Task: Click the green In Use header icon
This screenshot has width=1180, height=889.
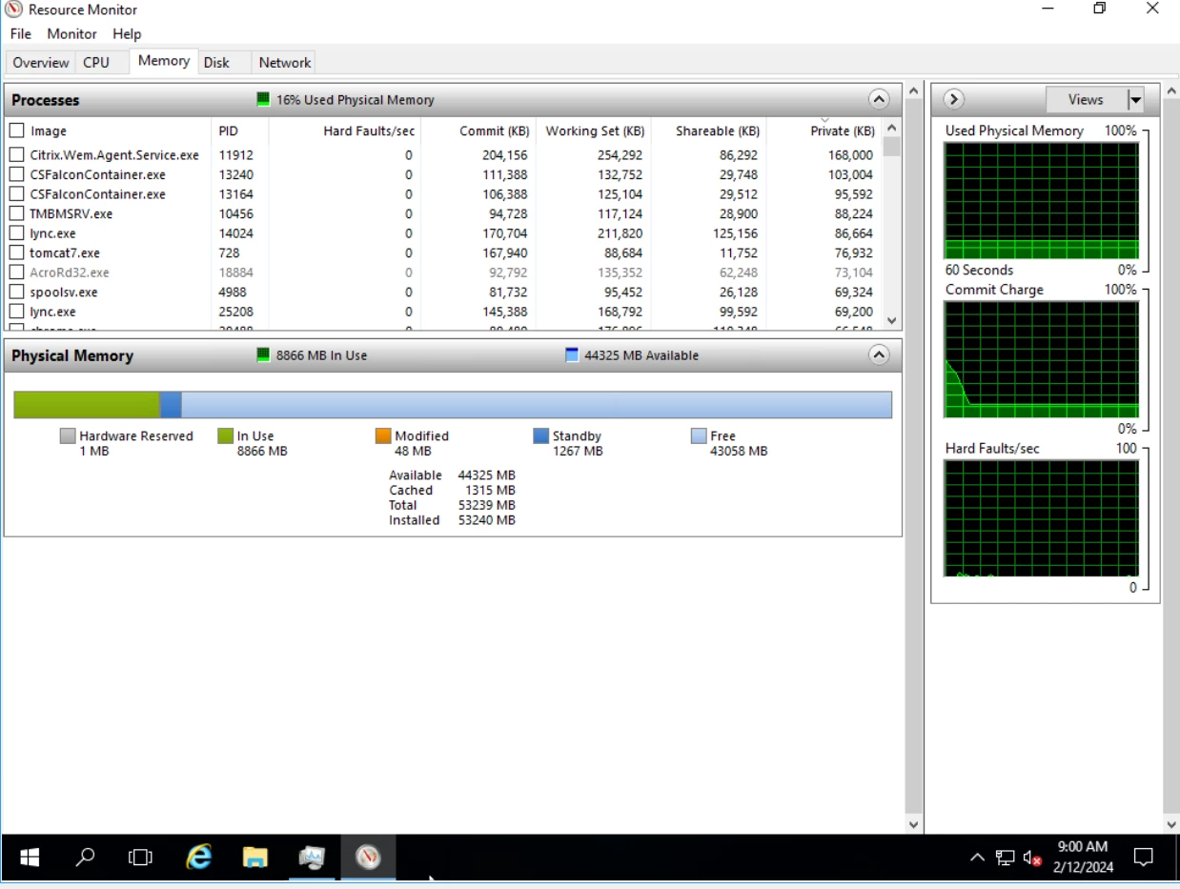Action: click(x=263, y=354)
